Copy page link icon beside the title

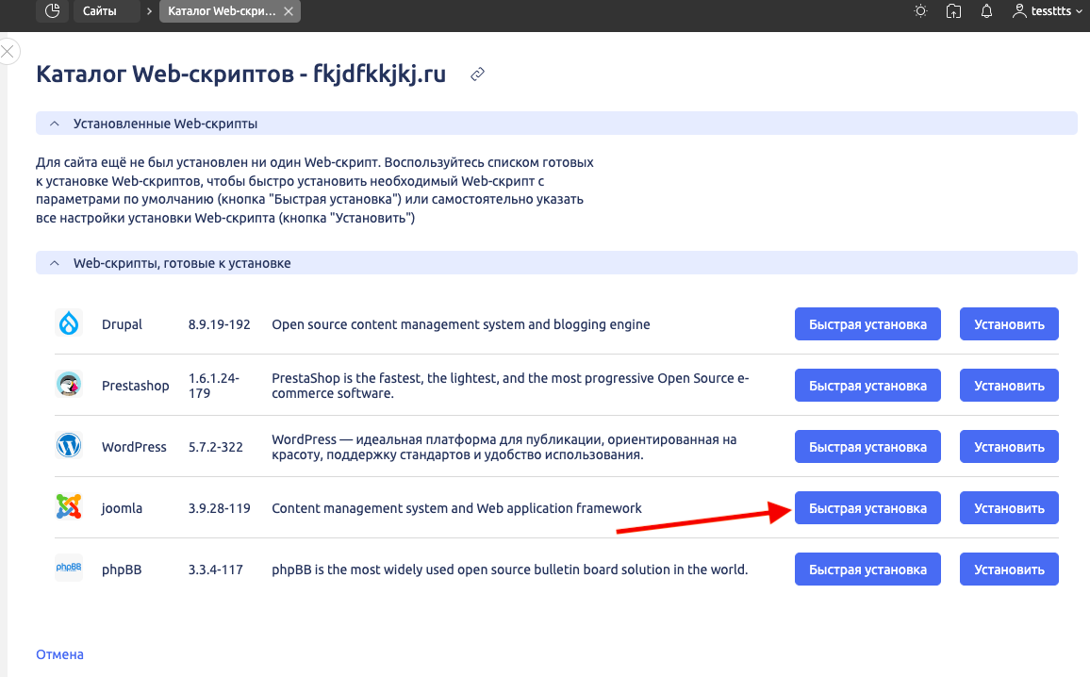(478, 74)
